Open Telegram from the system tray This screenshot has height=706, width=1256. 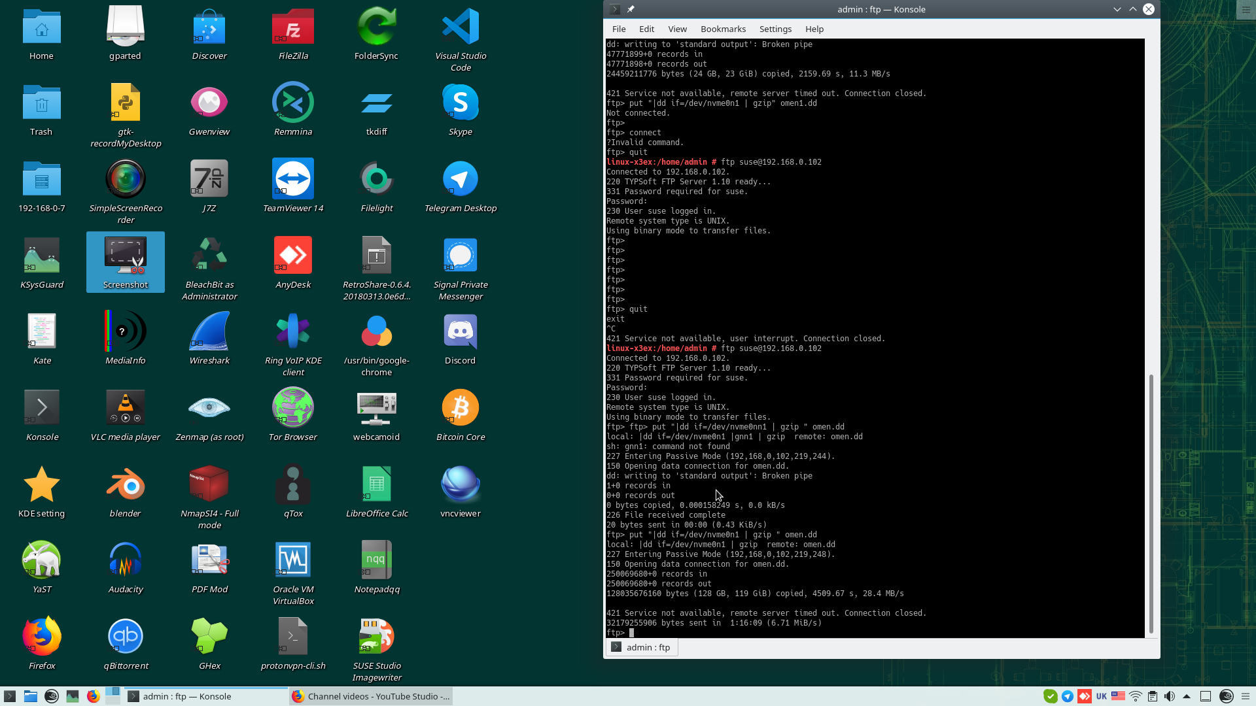point(1067,696)
